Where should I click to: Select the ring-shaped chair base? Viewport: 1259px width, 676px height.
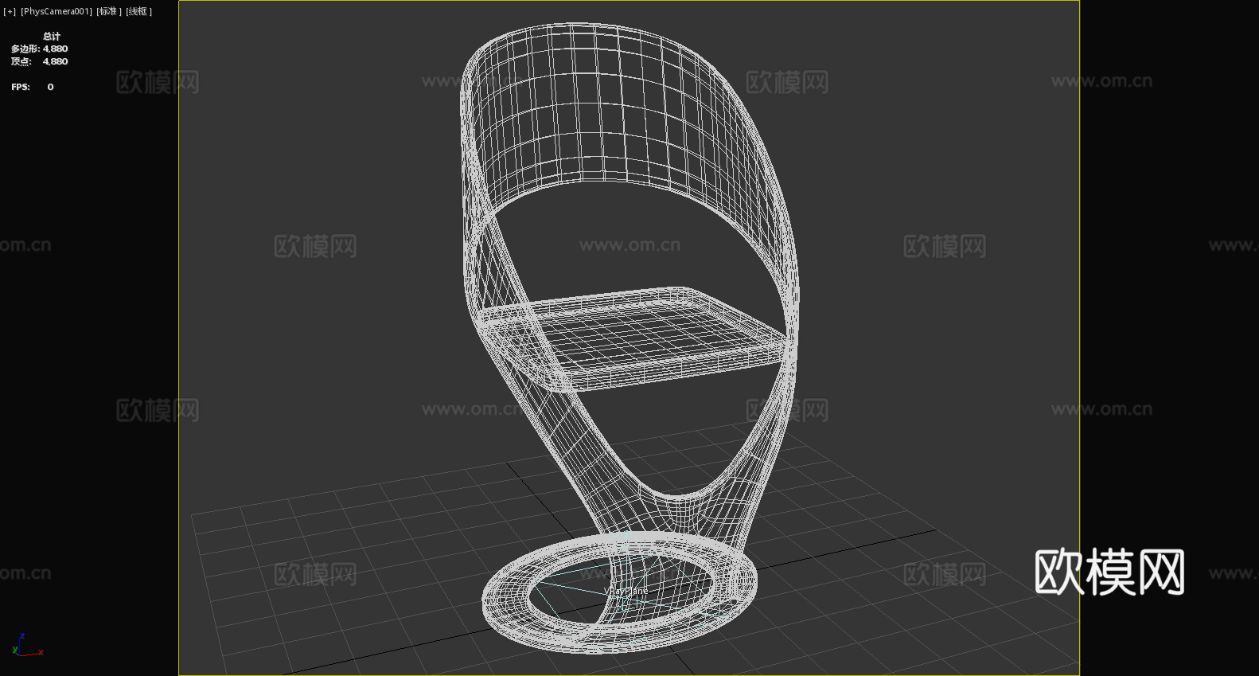pos(619,593)
